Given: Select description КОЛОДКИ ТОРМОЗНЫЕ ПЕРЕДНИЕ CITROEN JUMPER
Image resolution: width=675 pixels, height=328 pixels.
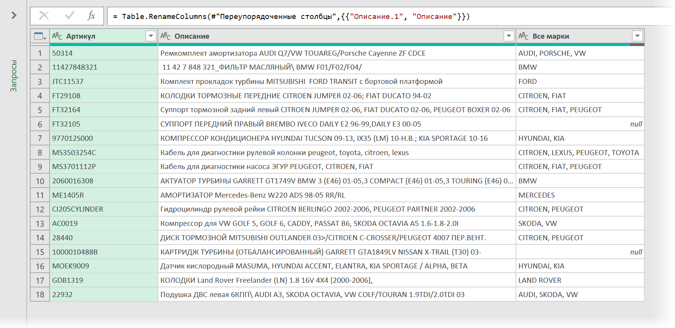Looking at the screenshot, I should tap(337, 96).
